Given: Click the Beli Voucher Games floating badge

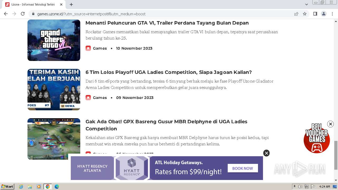Looking at the screenshot, I should coord(317,138).
